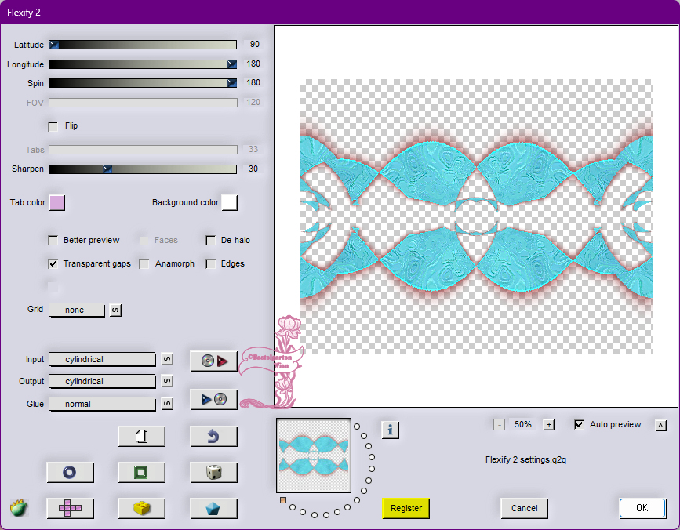Click the yellow brick icon button

[142, 508]
